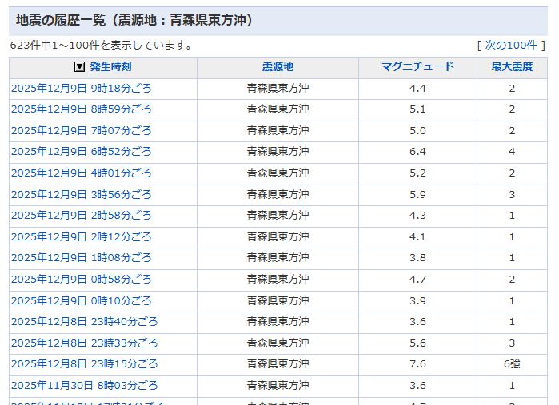
Task: Open the 2025年11月30日 8時03分ごろ earthquake entry
Action: pyautogui.click(x=84, y=386)
